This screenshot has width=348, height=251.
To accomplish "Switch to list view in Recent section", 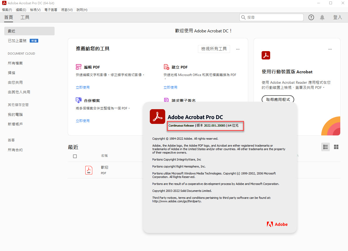I will tap(326, 147).
